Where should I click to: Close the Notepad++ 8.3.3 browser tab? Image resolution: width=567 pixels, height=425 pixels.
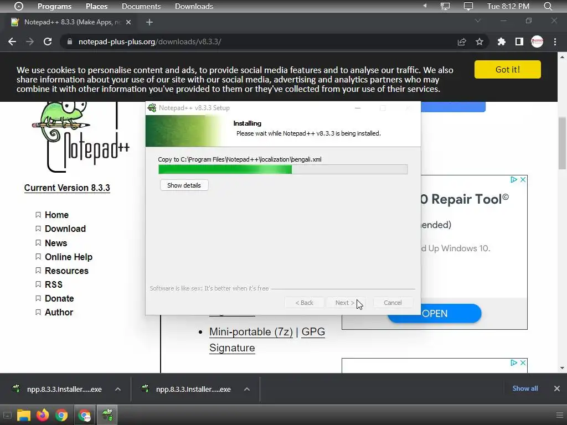[128, 22]
